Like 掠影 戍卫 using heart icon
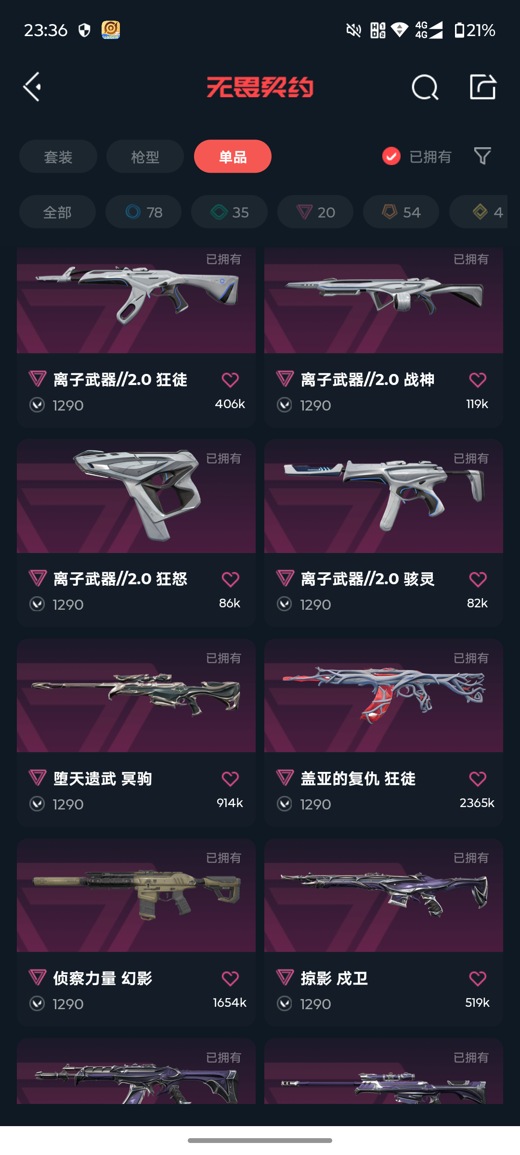This screenshot has height=1155, width=520. coord(478,978)
